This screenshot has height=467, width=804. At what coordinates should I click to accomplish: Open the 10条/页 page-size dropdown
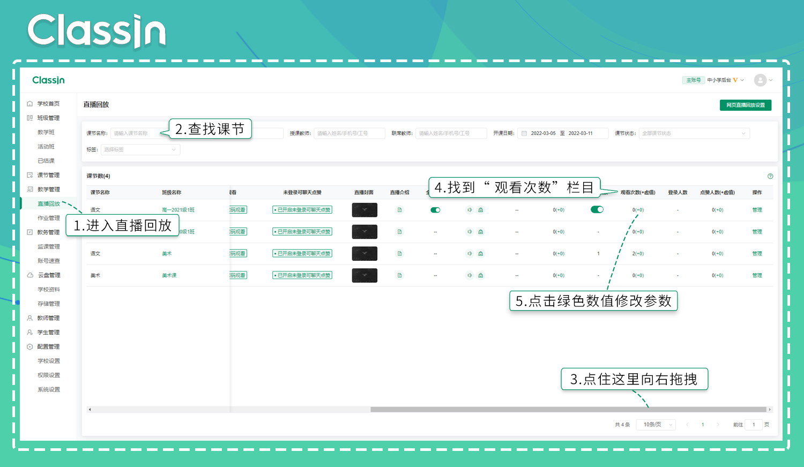[x=656, y=425]
